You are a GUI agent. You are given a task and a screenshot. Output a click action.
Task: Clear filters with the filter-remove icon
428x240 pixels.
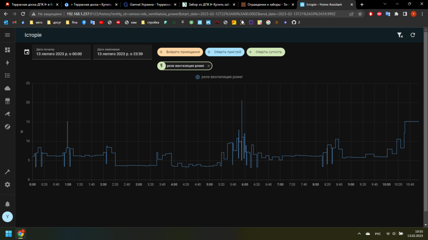[x=400, y=35]
